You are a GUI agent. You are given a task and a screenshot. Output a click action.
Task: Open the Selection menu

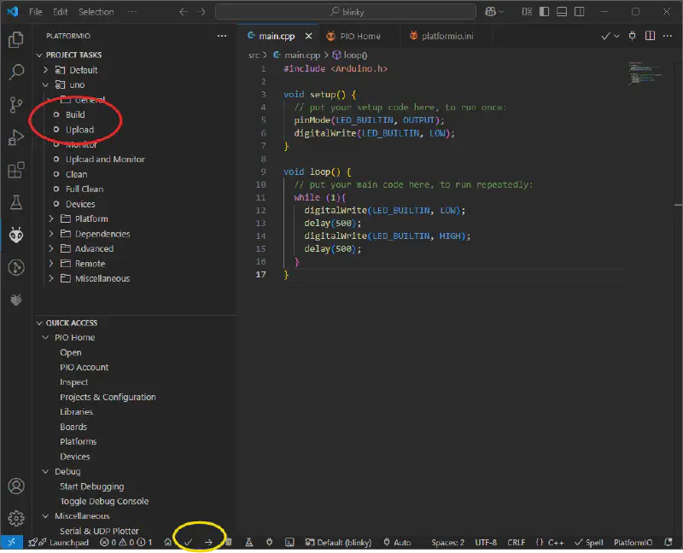click(x=96, y=12)
